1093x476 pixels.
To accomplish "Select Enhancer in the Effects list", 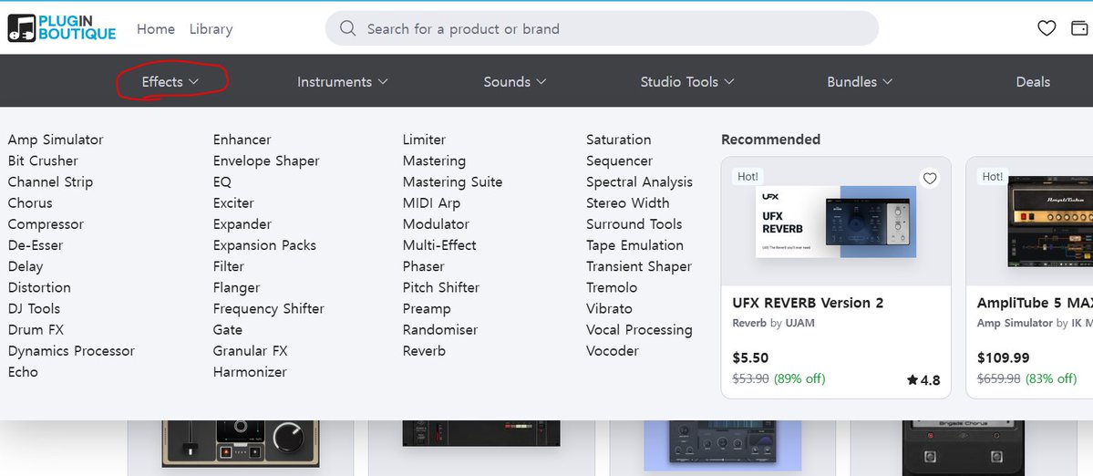I will tap(242, 140).
